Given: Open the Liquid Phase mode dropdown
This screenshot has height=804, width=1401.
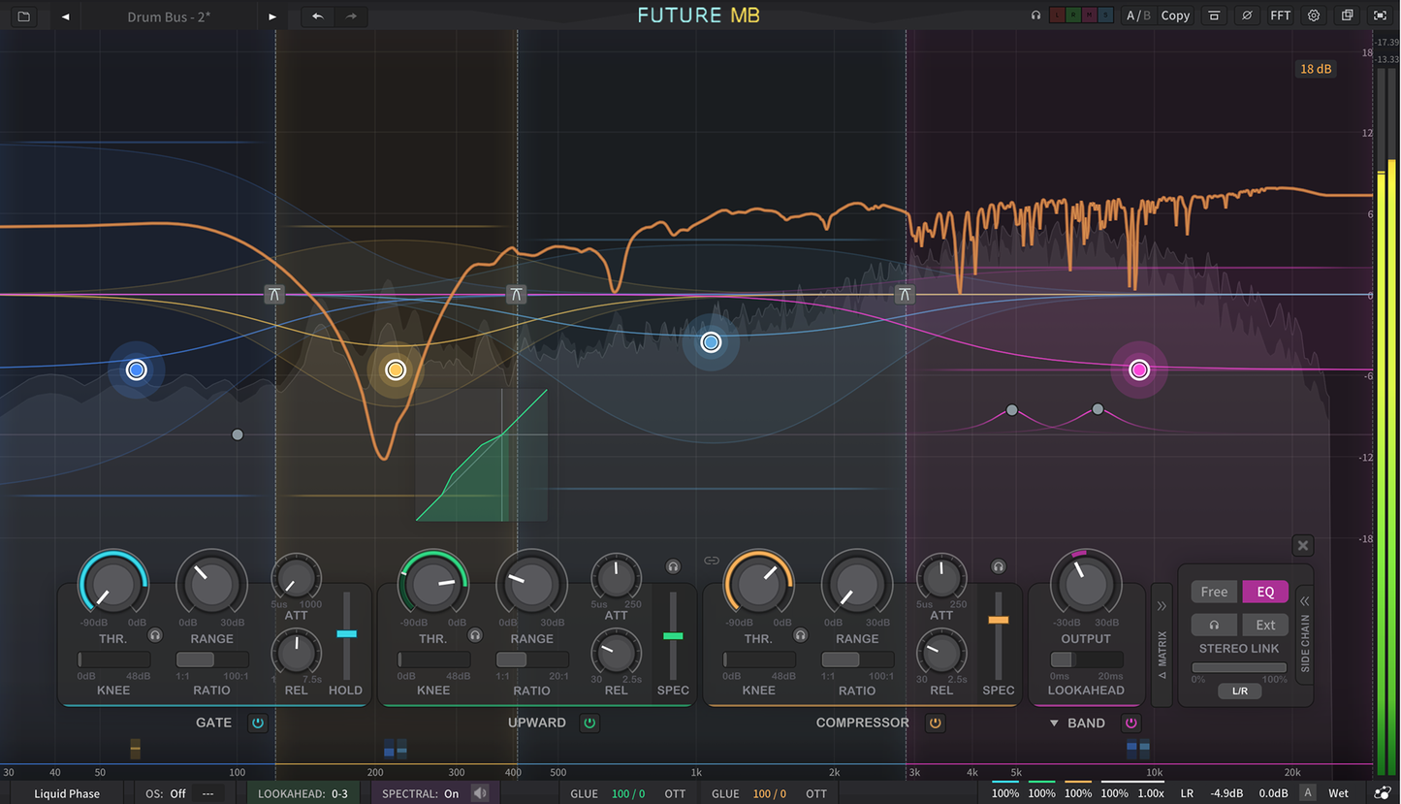Looking at the screenshot, I should click(x=67, y=793).
